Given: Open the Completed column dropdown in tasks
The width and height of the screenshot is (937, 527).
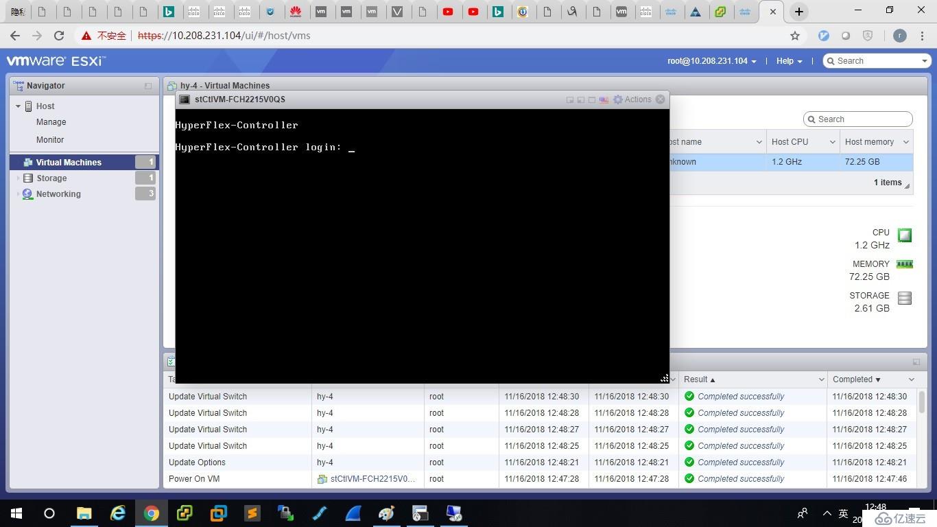Looking at the screenshot, I should [x=911, y=379].
